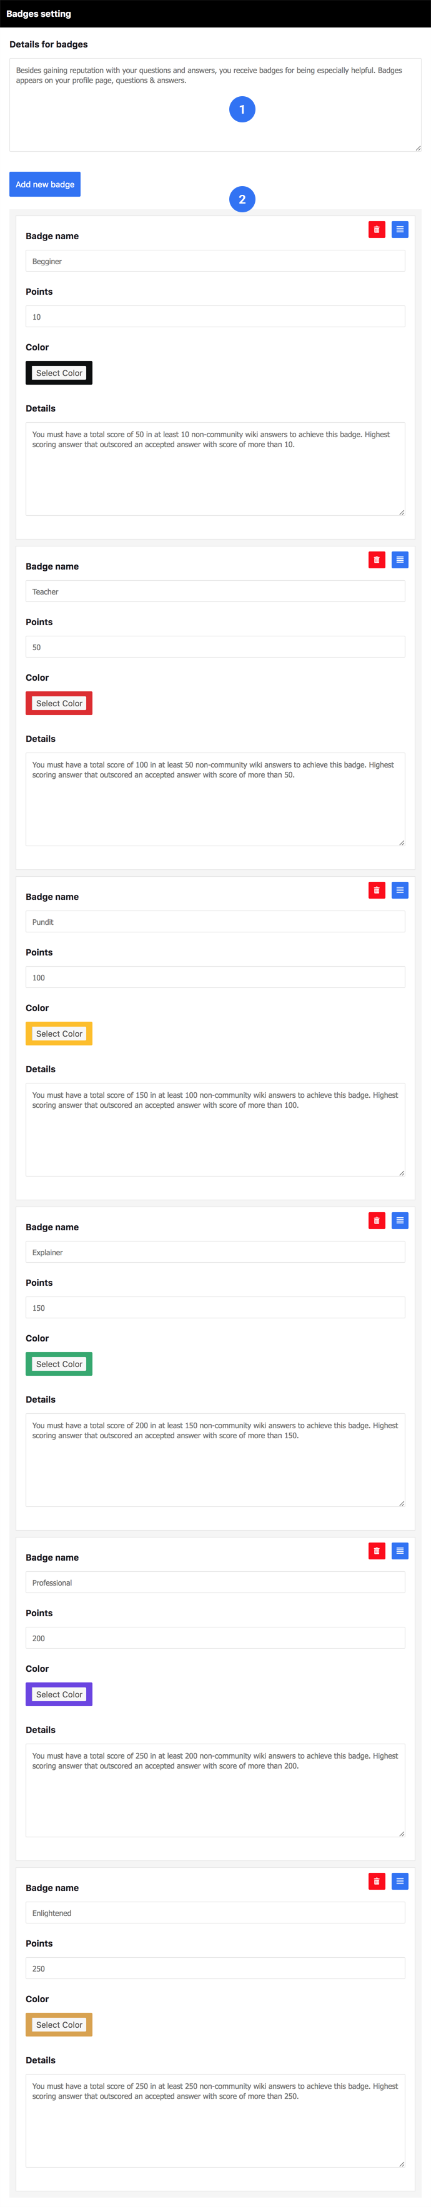Click the Add new badge button

coord(44,184)
